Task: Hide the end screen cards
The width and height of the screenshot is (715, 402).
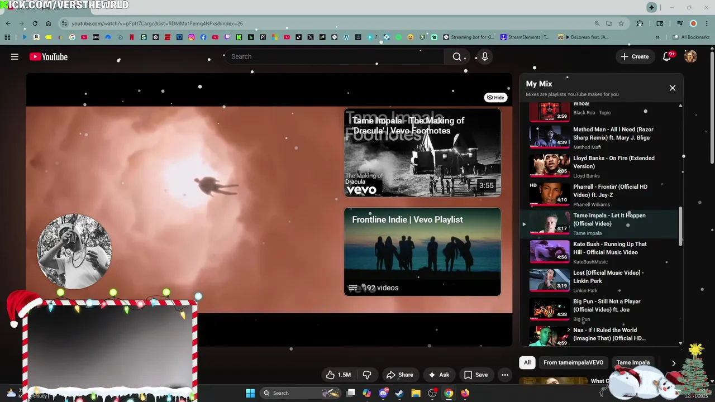Action: click(x=495, y=97)
